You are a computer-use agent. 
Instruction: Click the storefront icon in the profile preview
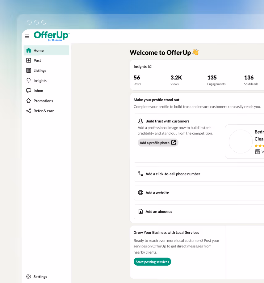[x=258, y=152]
